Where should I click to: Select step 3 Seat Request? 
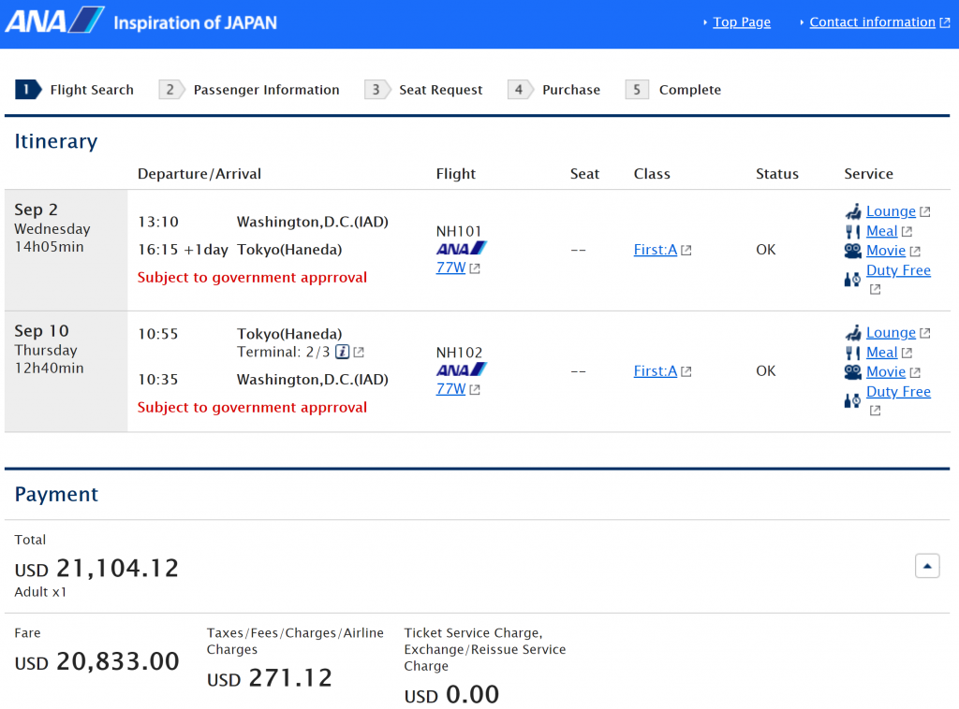pyautogui.click(x=423, y=90)
